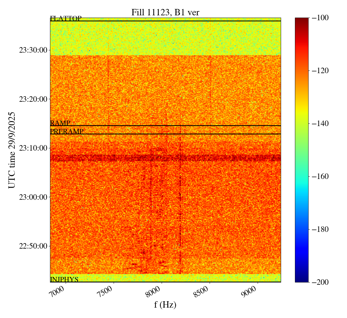
Task: Select the FLATTOP phase label
Action: 66,19
